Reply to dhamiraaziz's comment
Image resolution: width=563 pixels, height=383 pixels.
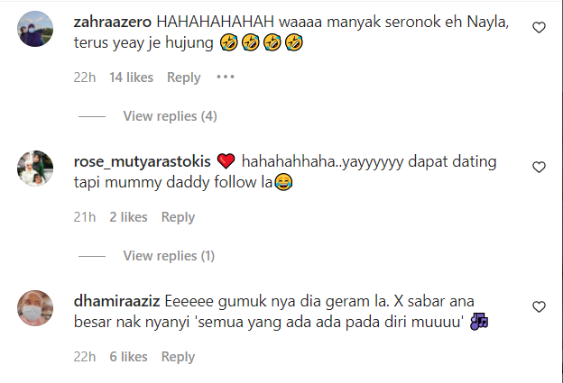[x=178, y=357]
